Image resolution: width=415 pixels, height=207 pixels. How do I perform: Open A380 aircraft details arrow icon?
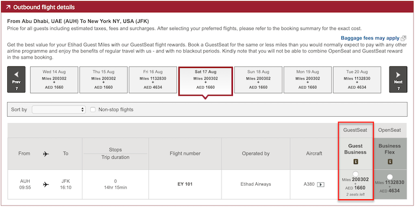(x=321, y=184)
